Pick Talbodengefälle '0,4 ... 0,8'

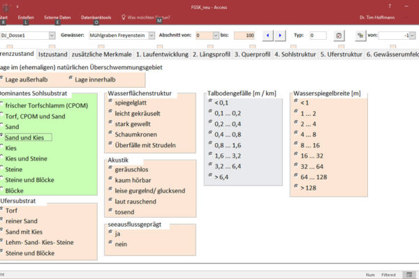pyautogui.click(x=225, y=135)
